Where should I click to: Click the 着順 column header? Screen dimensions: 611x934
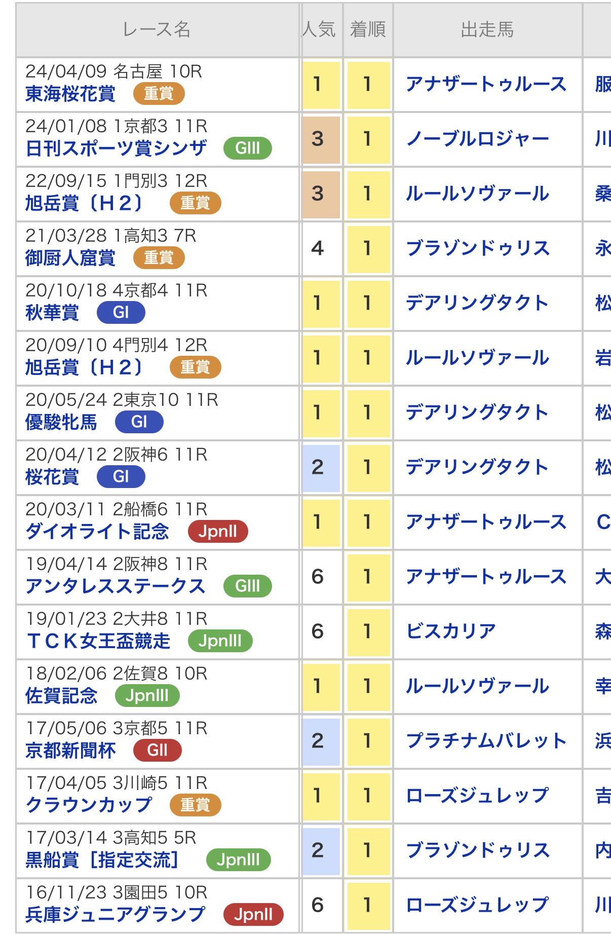pos(367,29)
